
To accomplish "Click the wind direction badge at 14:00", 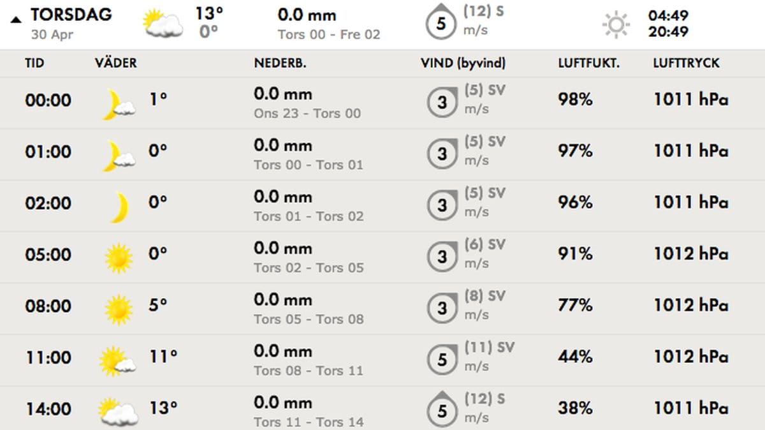I will 442,410.
